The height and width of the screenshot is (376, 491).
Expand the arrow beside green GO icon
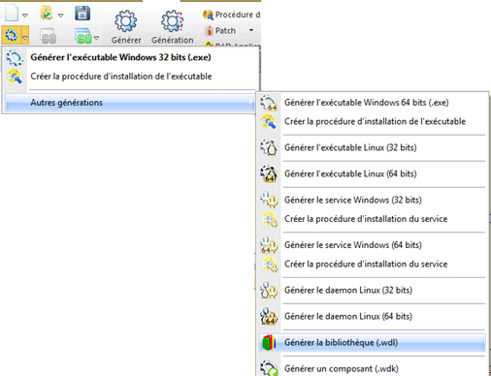[x=96, y=38]
